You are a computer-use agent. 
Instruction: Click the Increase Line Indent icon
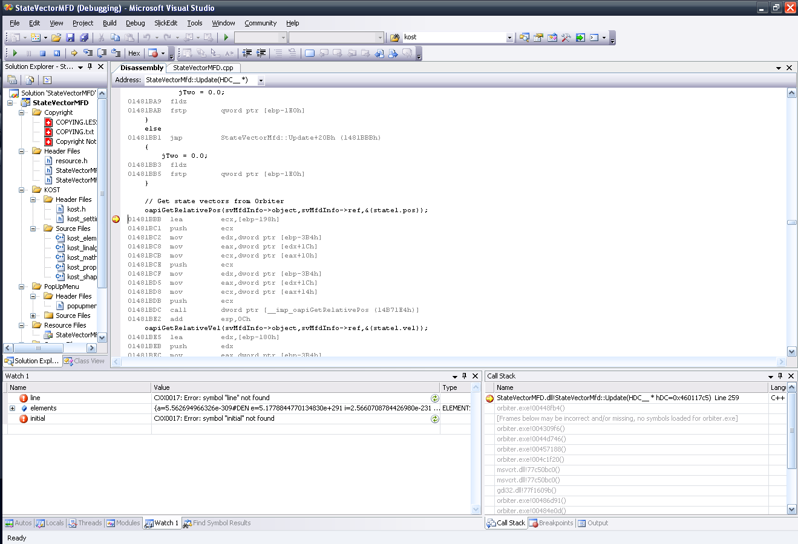pos(261,53)
